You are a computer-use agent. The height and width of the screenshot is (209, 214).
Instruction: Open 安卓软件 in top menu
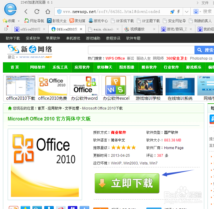33,38
